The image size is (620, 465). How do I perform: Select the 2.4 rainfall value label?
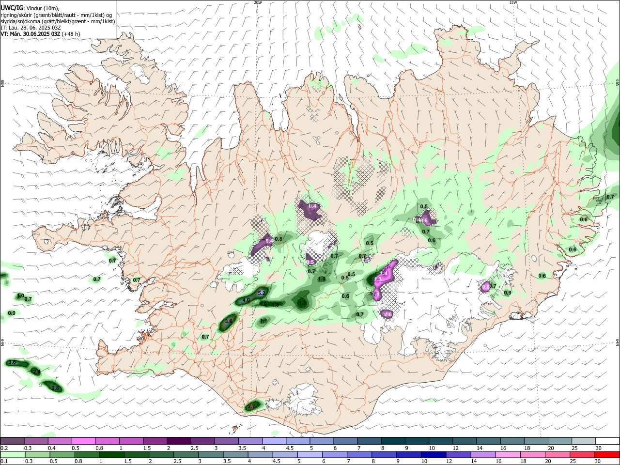coord(36,372)
